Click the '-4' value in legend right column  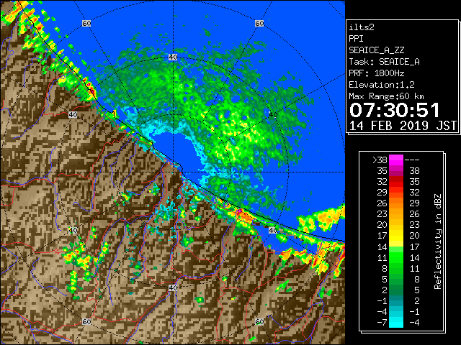point(414,323)
